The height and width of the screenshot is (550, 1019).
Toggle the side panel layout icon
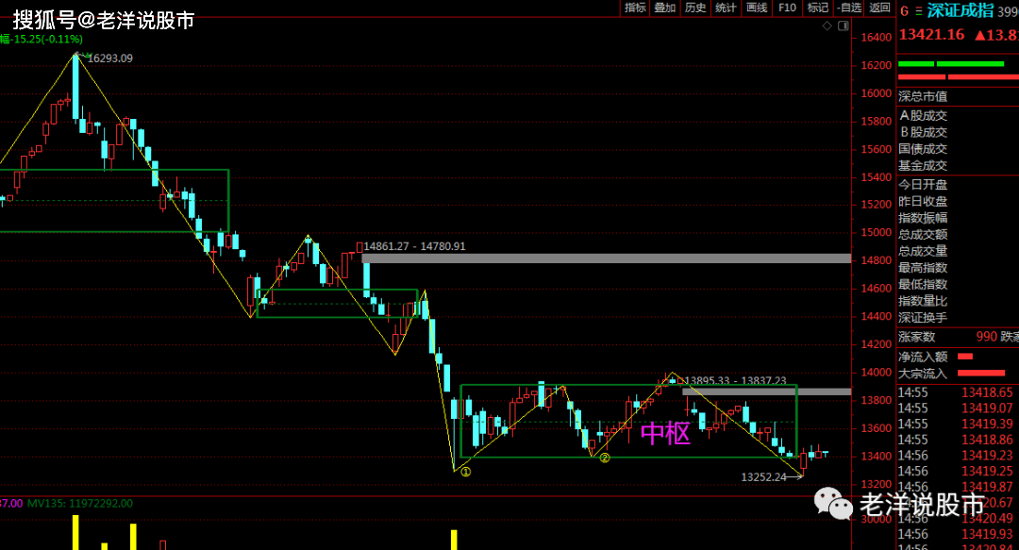(843, 26)
